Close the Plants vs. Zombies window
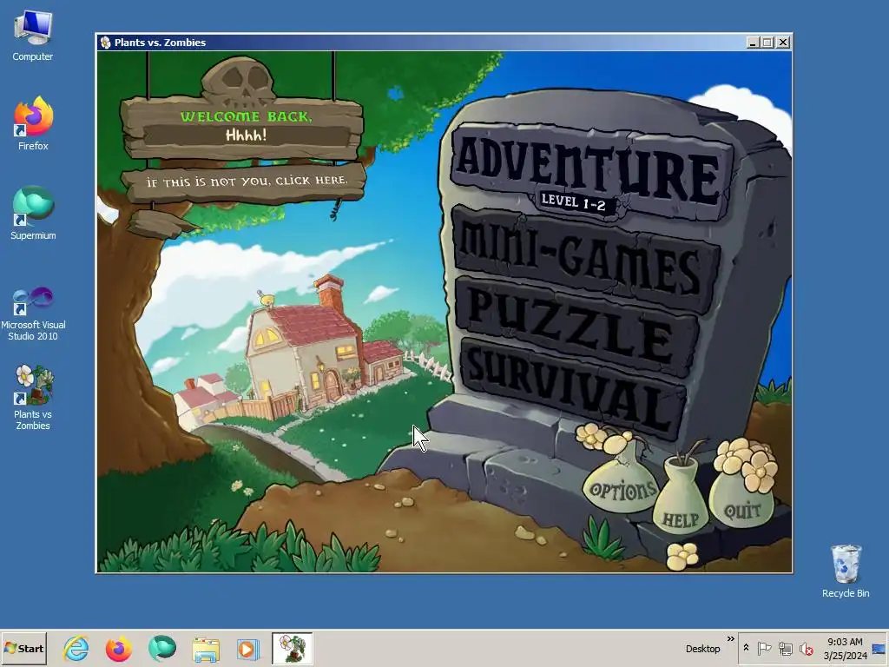Screen dimensions: 889x667 [x=783, y=43]
